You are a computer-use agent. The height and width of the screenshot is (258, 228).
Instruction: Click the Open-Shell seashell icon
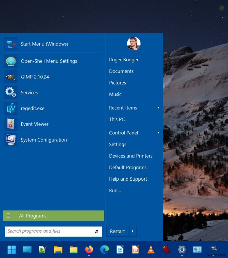pyautogui.click(x=11, y=61)
